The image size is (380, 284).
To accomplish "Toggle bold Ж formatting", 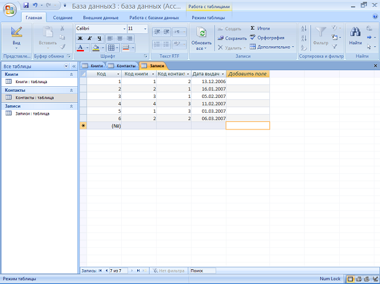I will [80, 38].
